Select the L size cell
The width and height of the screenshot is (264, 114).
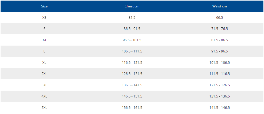44,51
